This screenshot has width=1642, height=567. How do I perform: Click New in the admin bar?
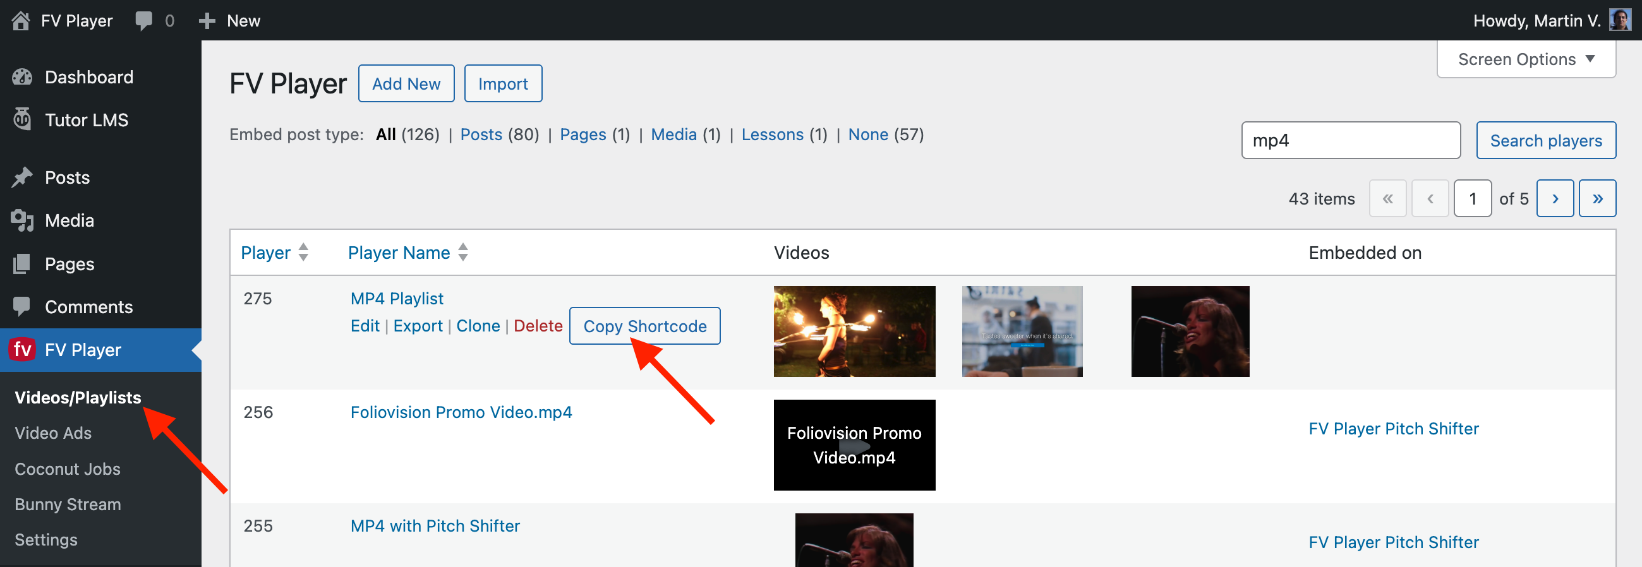(x=243, y=20)
